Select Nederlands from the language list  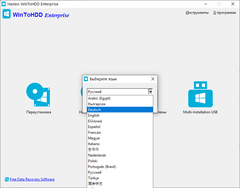click(120, 155)
